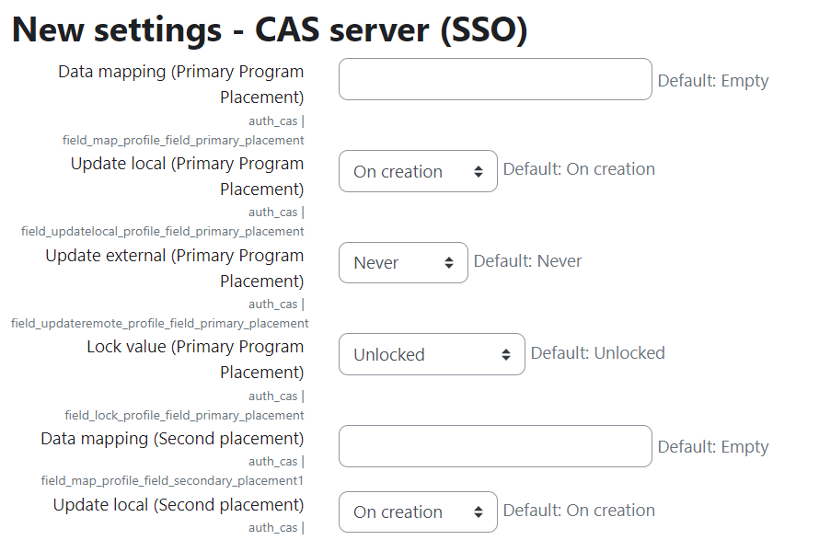
Task: Open the Update external Never dropdown
Action: [403, 263]
